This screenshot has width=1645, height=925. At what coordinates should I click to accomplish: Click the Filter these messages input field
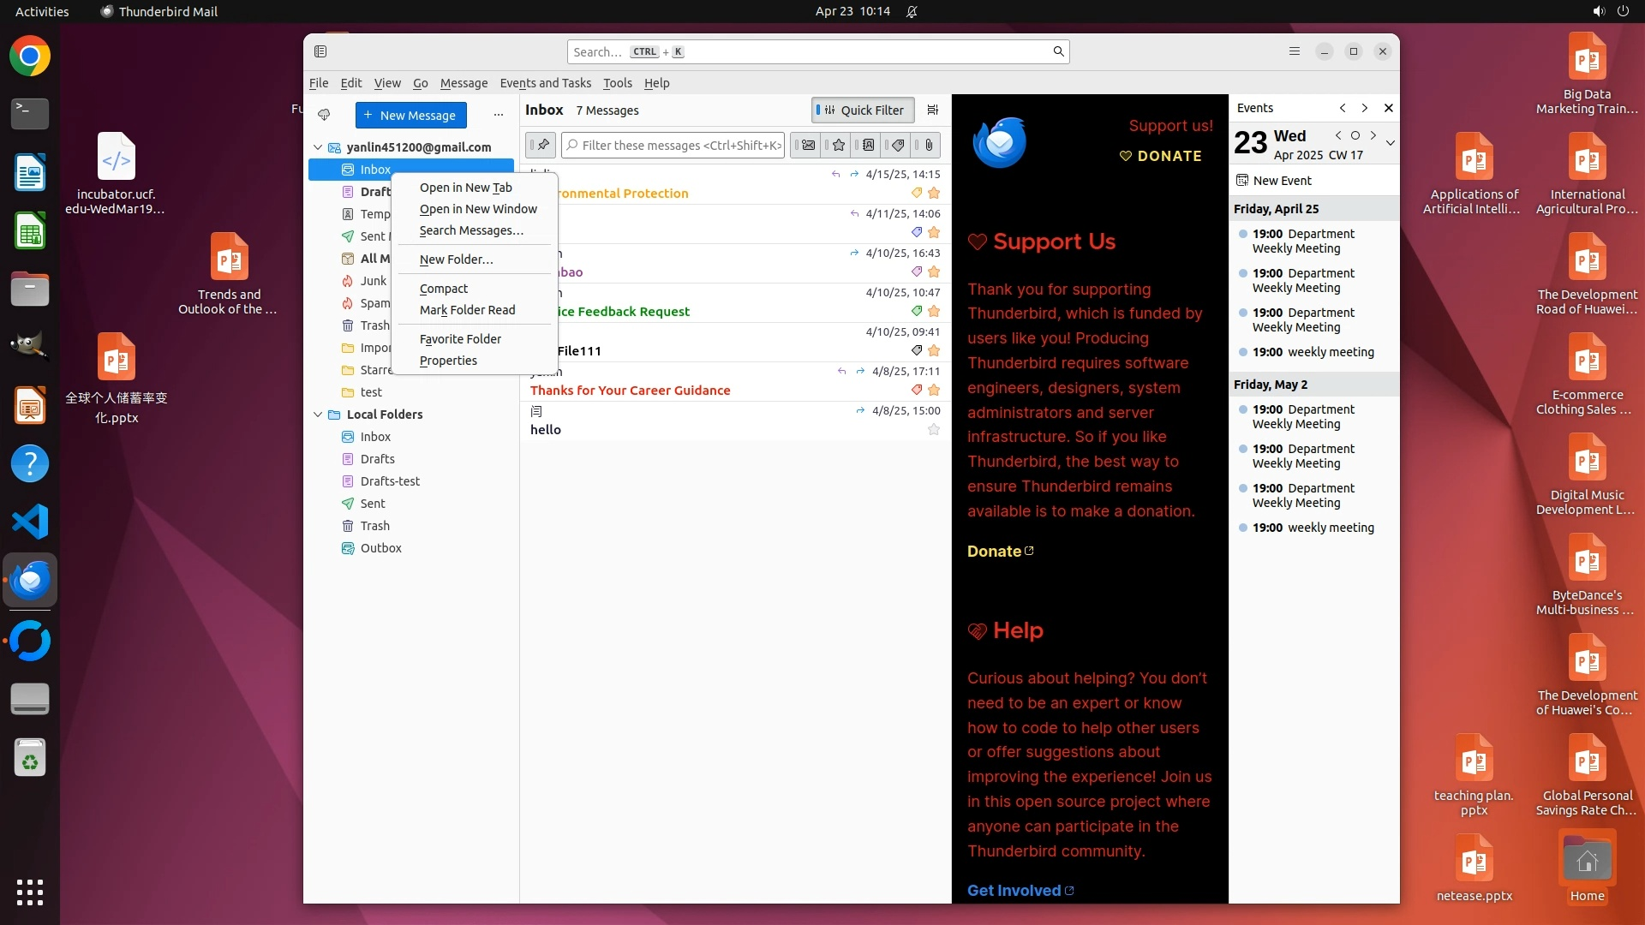coord(673,145)
